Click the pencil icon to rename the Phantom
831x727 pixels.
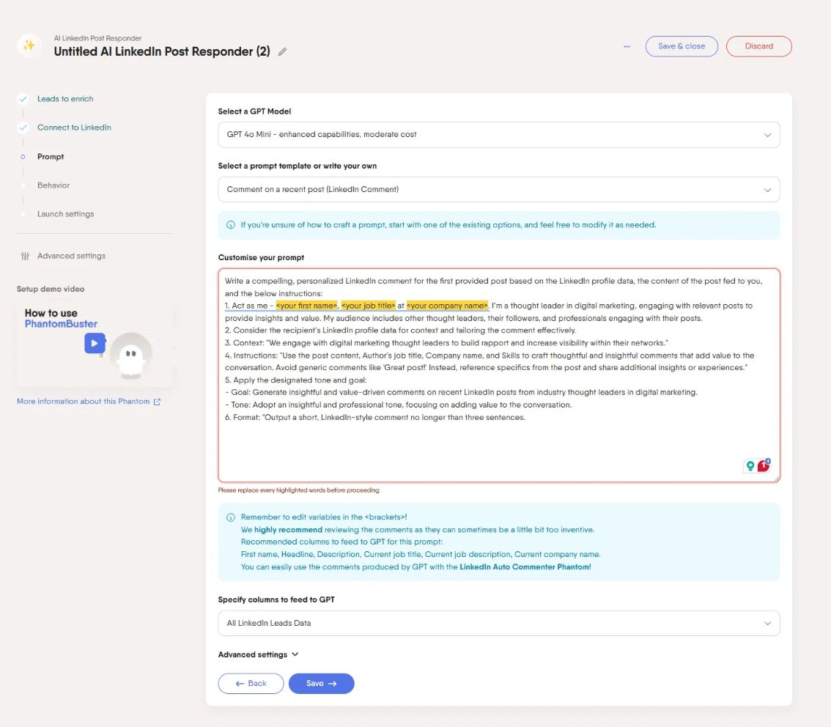pos(282,51)
